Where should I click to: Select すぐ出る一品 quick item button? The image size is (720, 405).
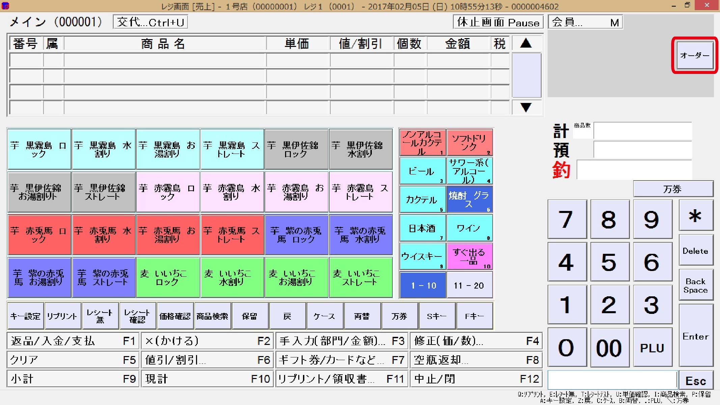469,256
